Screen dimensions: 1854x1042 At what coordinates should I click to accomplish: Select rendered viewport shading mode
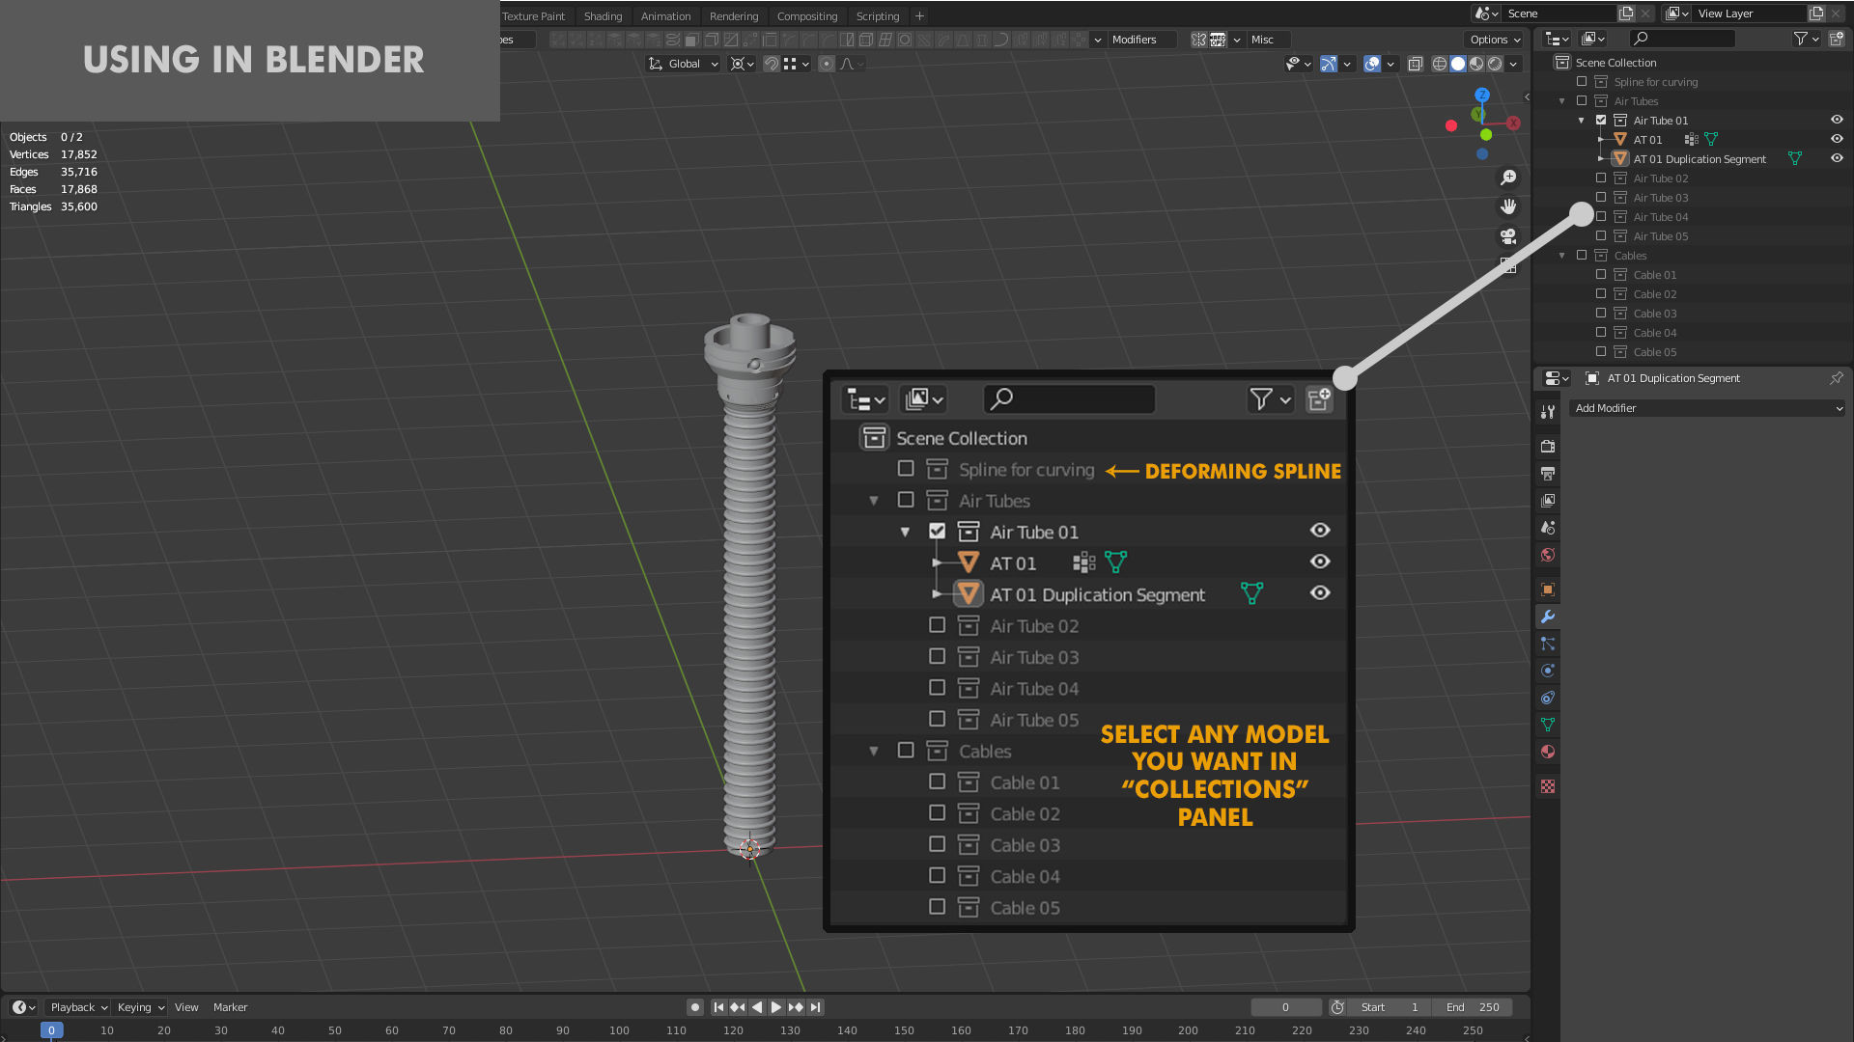coord(1495,64)
